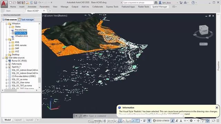Select the Wheaton.kmz tree item

[21, 36]
